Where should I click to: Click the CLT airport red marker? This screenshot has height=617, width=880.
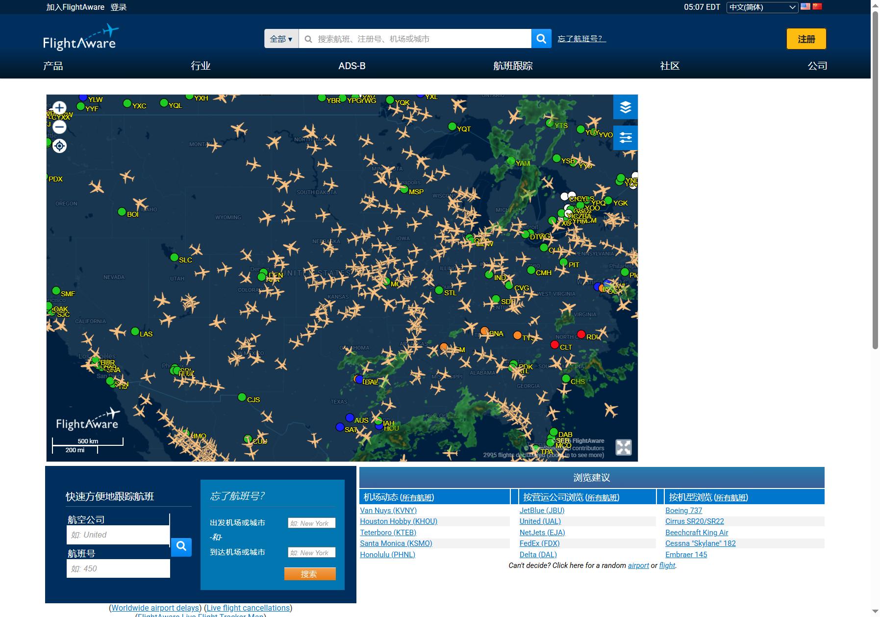pyautogui.click(x=554, y=345)
